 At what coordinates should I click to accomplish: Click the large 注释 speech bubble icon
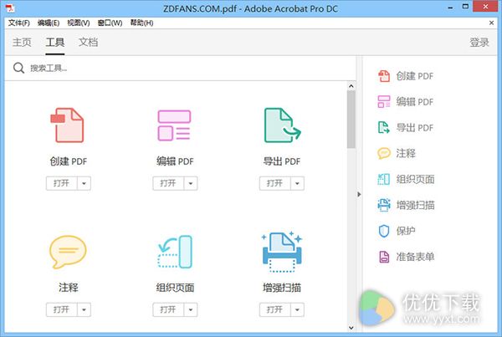click(x=68, y=252)
